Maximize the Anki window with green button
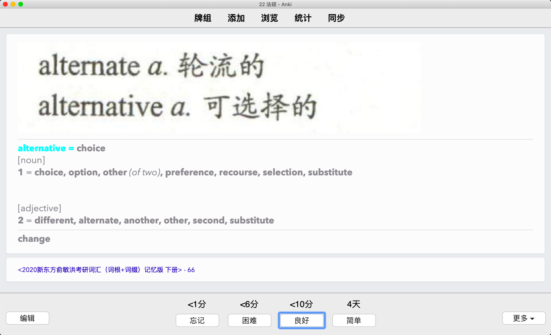Viewport: 551px width, 335px height. pos(21,4)
